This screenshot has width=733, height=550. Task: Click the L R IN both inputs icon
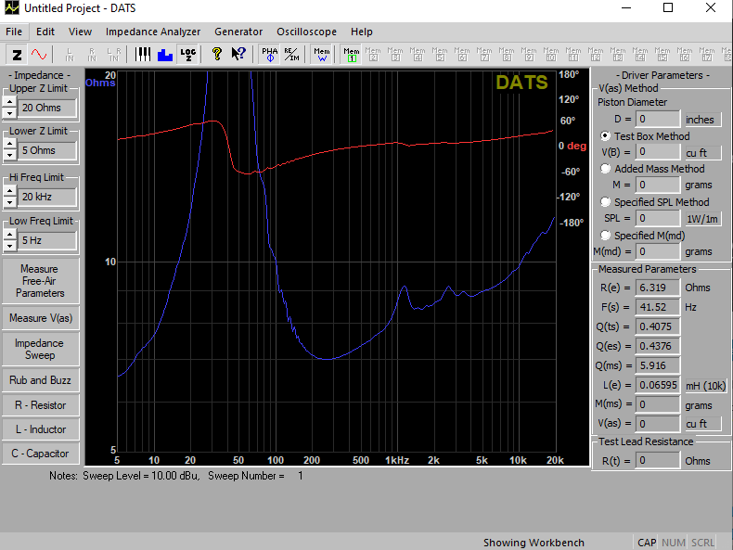point(114,55)
